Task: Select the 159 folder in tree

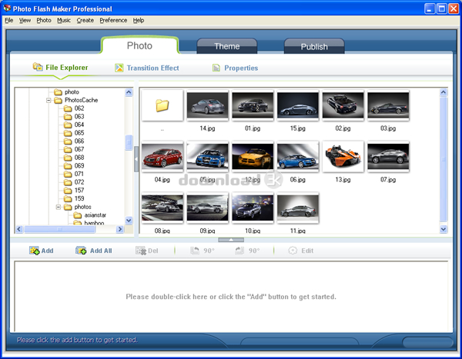Action: pyautogui.click(x=74, y=199)
